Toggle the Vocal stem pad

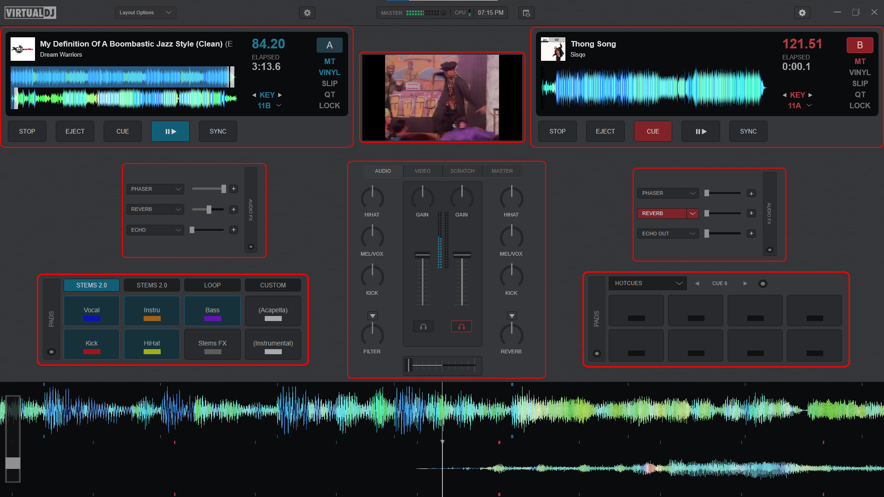(x=92, y=311)
